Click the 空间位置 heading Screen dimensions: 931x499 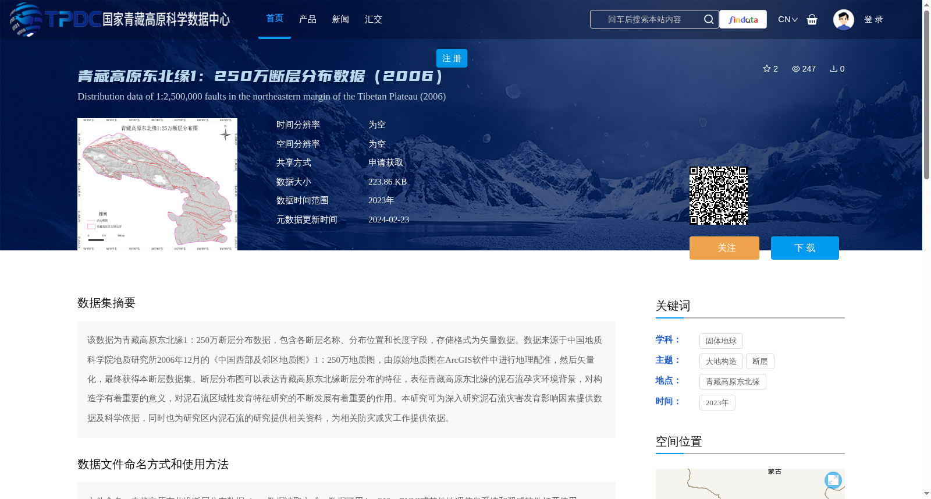click(x=678, y=441)
